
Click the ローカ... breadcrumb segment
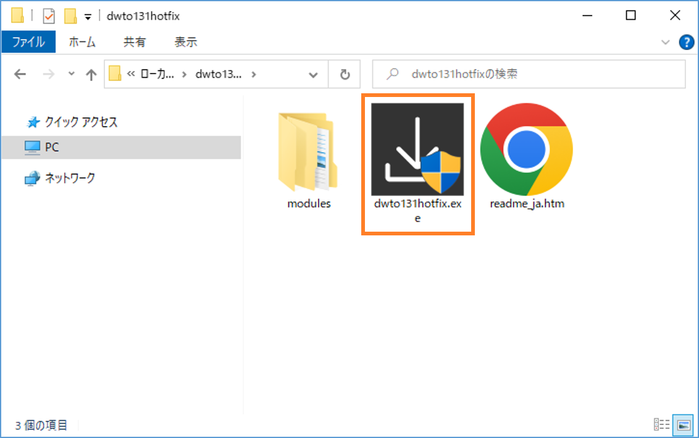click(157, 74)
